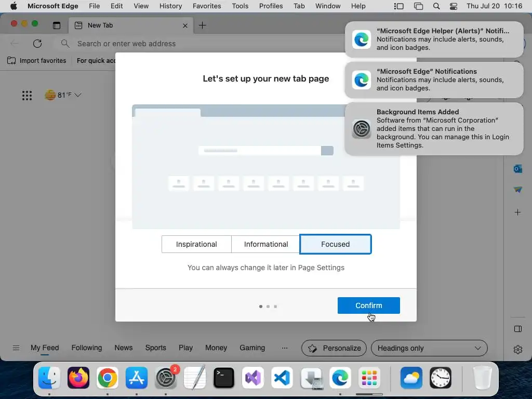Viewport: 532px width, 399px height.
Task: Expand the 81°F weather dropdown
Action: pos(63,95)
